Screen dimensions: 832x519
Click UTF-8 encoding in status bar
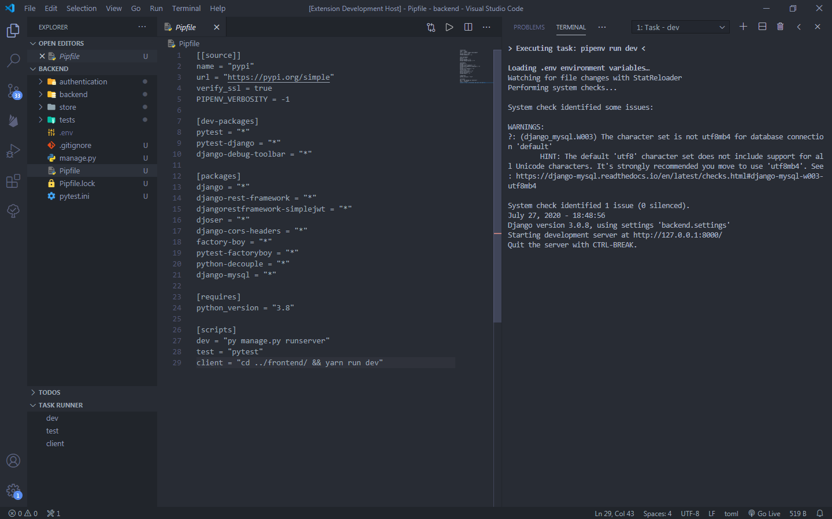click(690, 513)
